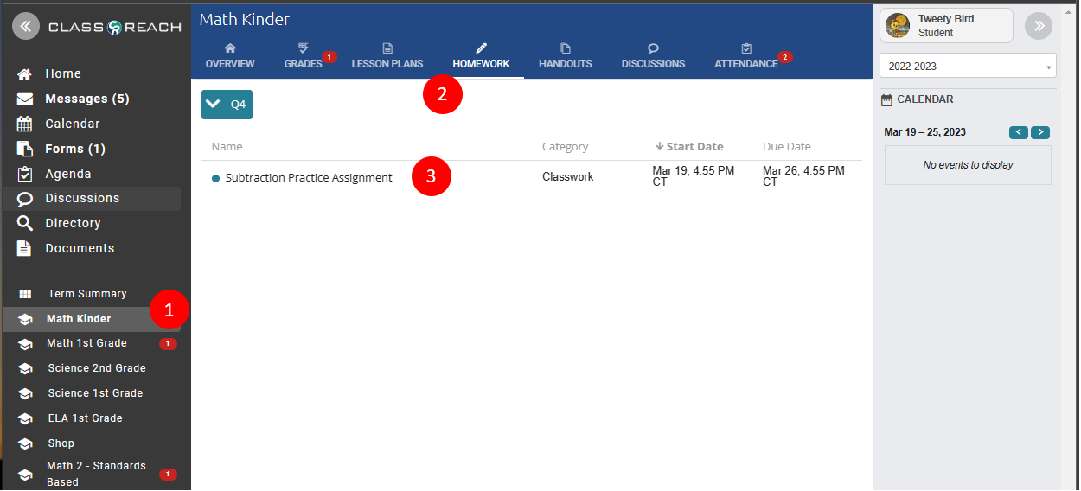
Task: Open Messages envelope icon in sidebar
Action: pos(25,99)
